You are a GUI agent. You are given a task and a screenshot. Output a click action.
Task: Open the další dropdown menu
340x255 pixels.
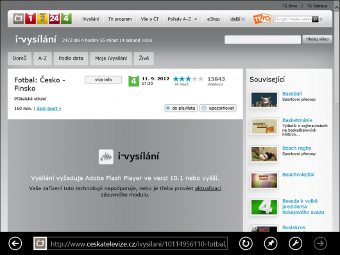(x=237, y=19)
